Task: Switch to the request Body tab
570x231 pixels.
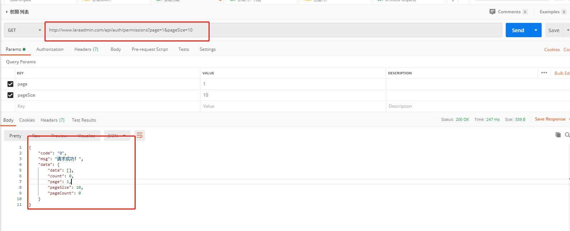Action: [x=116, y=49]
